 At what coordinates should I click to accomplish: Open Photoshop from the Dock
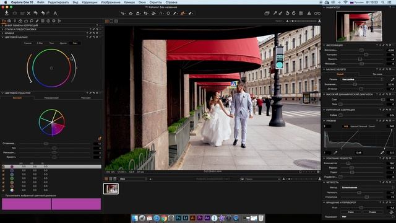[x=178, y=217]
